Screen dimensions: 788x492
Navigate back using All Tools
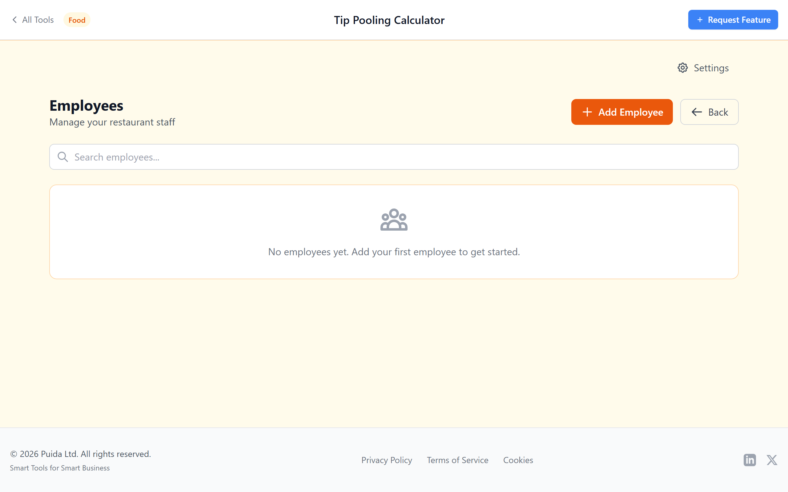coord(38,19)
